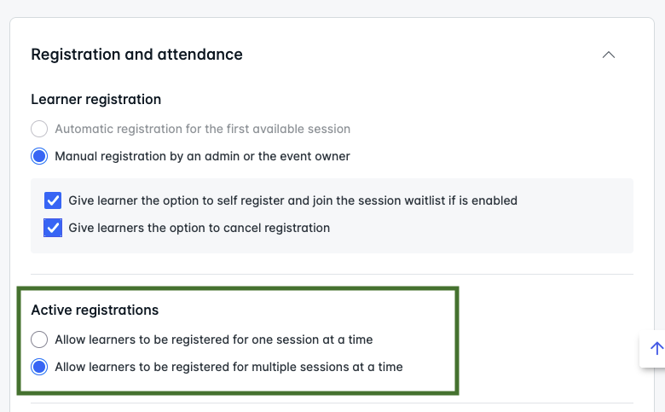This screenshot has width=665, height=412.
Task: Click the "Automatic registration for the first available session" label
Action: pyautogui.click(x=202, y=130)
